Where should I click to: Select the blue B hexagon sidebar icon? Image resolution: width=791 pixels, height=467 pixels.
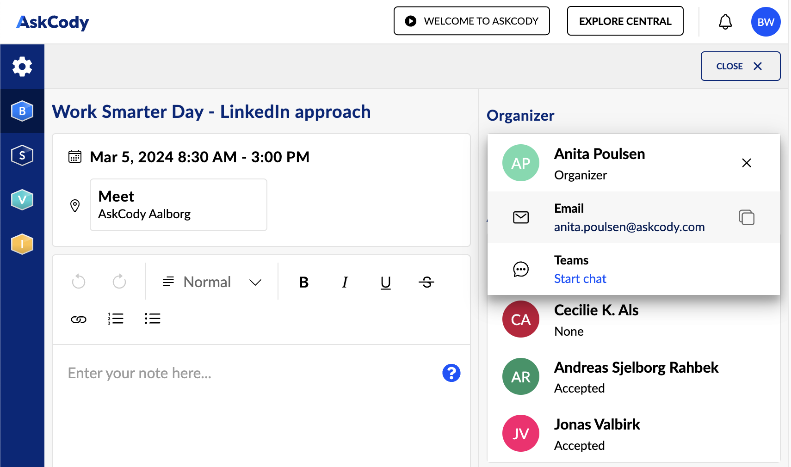pyautogui.click(x=22, y=111)
